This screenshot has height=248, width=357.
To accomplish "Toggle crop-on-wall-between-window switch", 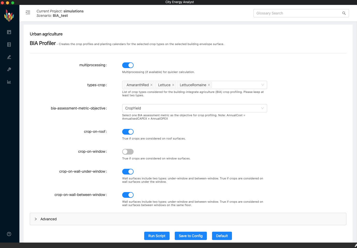I will pyautogui.click(x=128, y=195).
